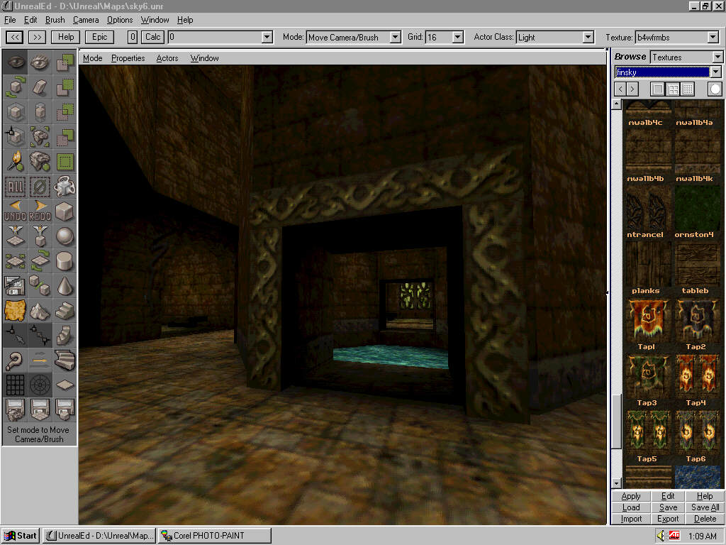
Task: Open the viewport Actors menu
Action: [167, 58]
